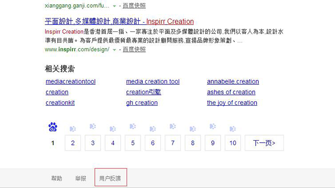Image resolution: width=335 pixels, height=188 pixels.
Task: Open the Inspirr Creation result title link
Action: (x=119, y=22)
